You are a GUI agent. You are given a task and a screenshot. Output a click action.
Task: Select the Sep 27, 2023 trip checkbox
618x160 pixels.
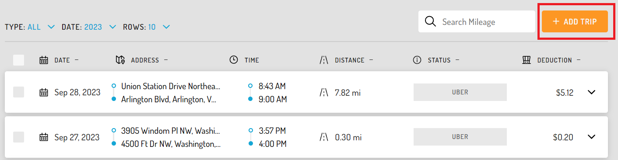(18, 137)
